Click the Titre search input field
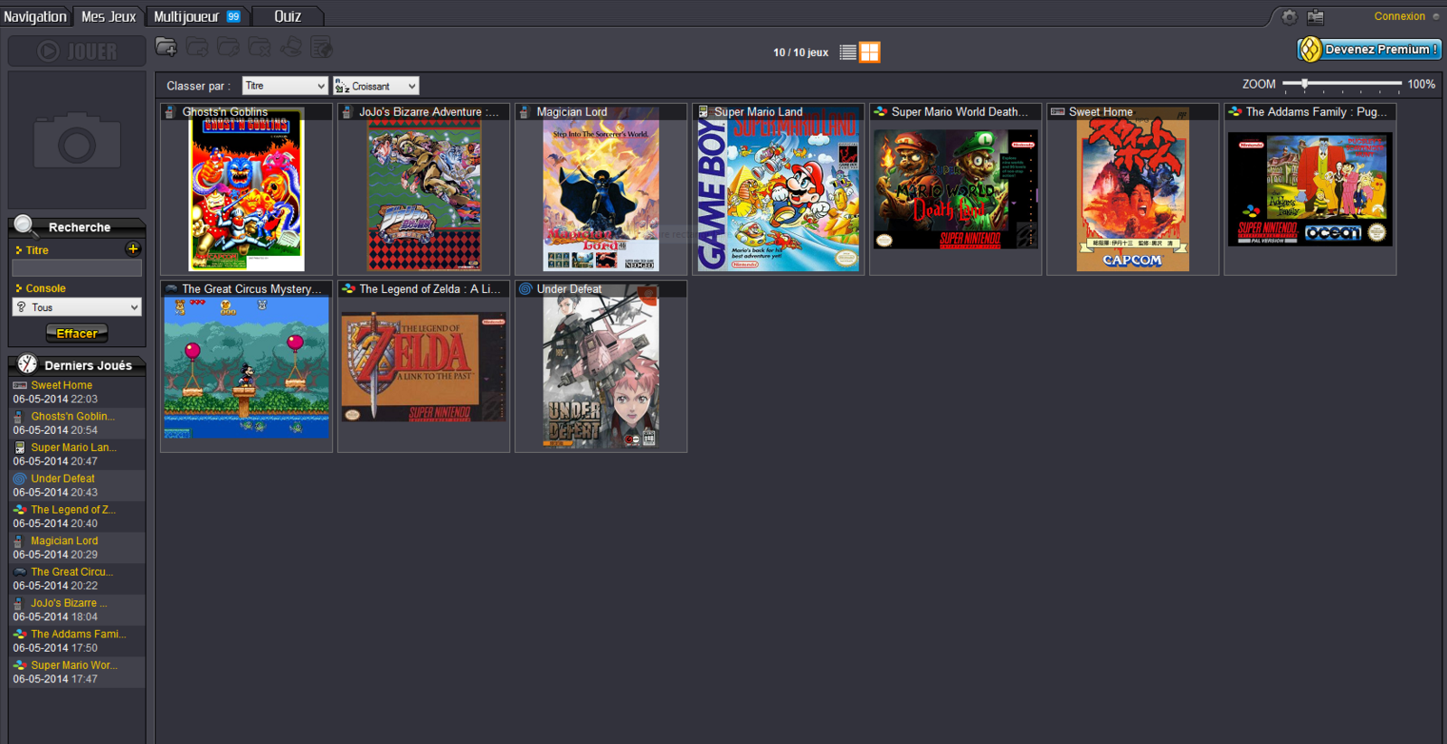This screenshot has width=1447, height=744. pos(77,268)
